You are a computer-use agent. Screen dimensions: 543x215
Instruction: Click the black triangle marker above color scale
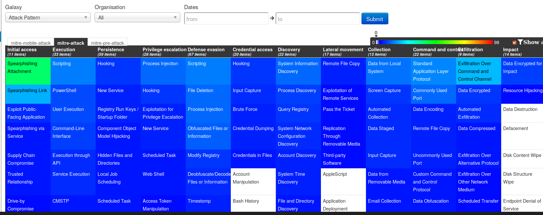click(x=376, y=36)
